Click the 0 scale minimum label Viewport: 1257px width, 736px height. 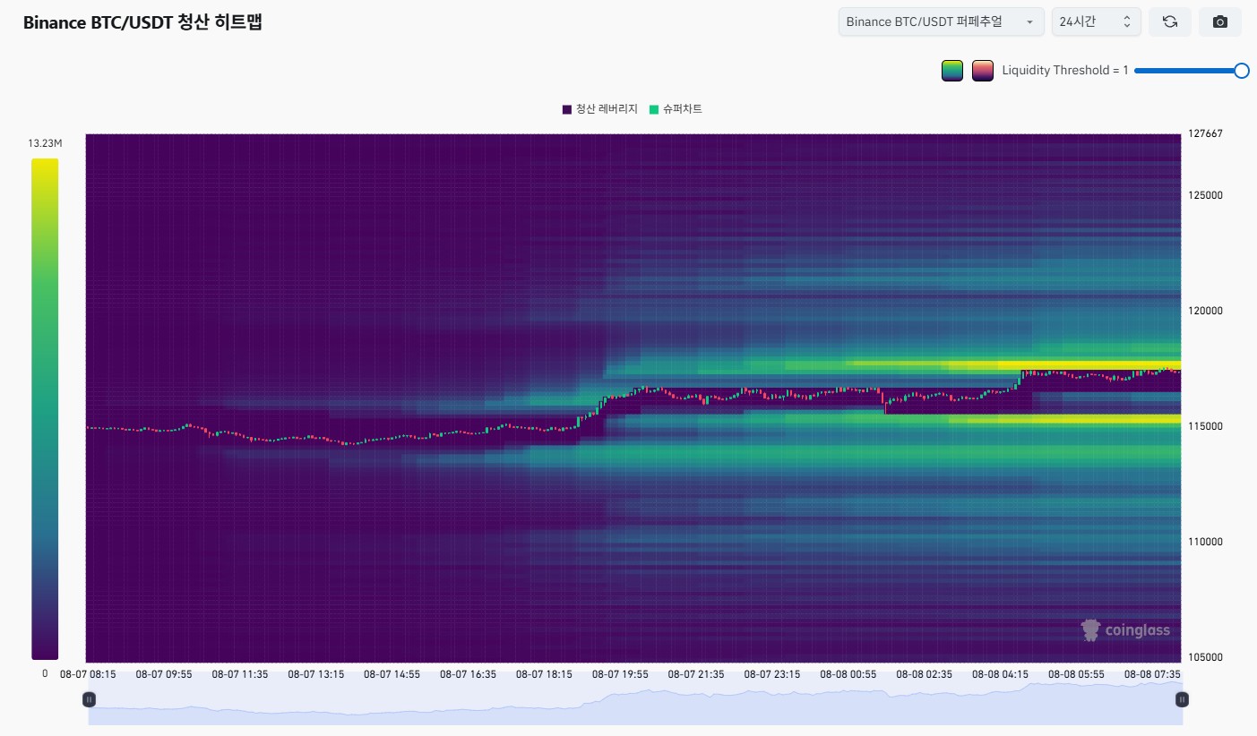(45, 673)
